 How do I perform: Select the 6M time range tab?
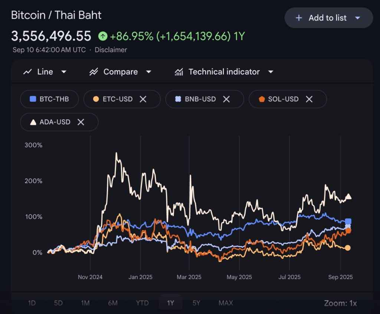(x=113, y=303)
